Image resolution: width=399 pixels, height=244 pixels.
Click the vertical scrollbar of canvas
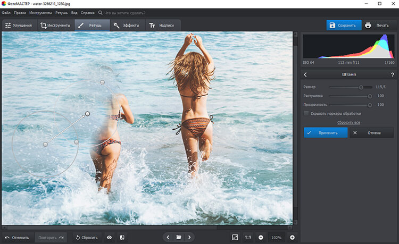[295, 128]
